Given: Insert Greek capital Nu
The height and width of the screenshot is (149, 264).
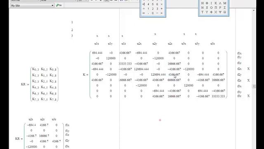Looking at the screenshot, I should (203, 7).
